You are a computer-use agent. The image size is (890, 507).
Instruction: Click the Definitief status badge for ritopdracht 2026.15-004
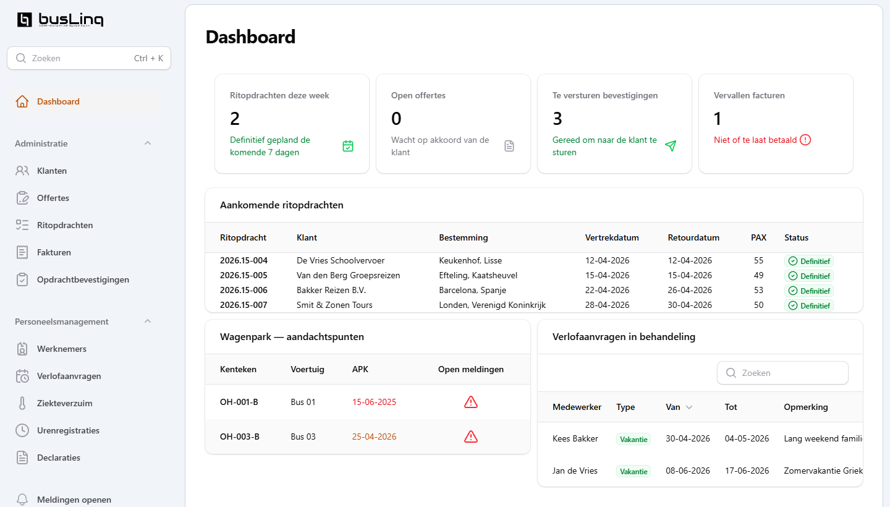tap(809, 260)
